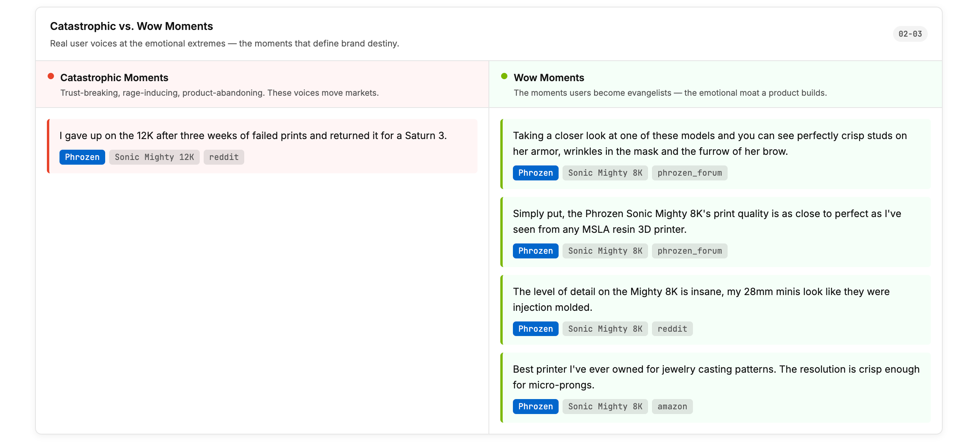Click the Wow Moments column heading
Screen dimensions: 962x442
[x=548, y=78]
